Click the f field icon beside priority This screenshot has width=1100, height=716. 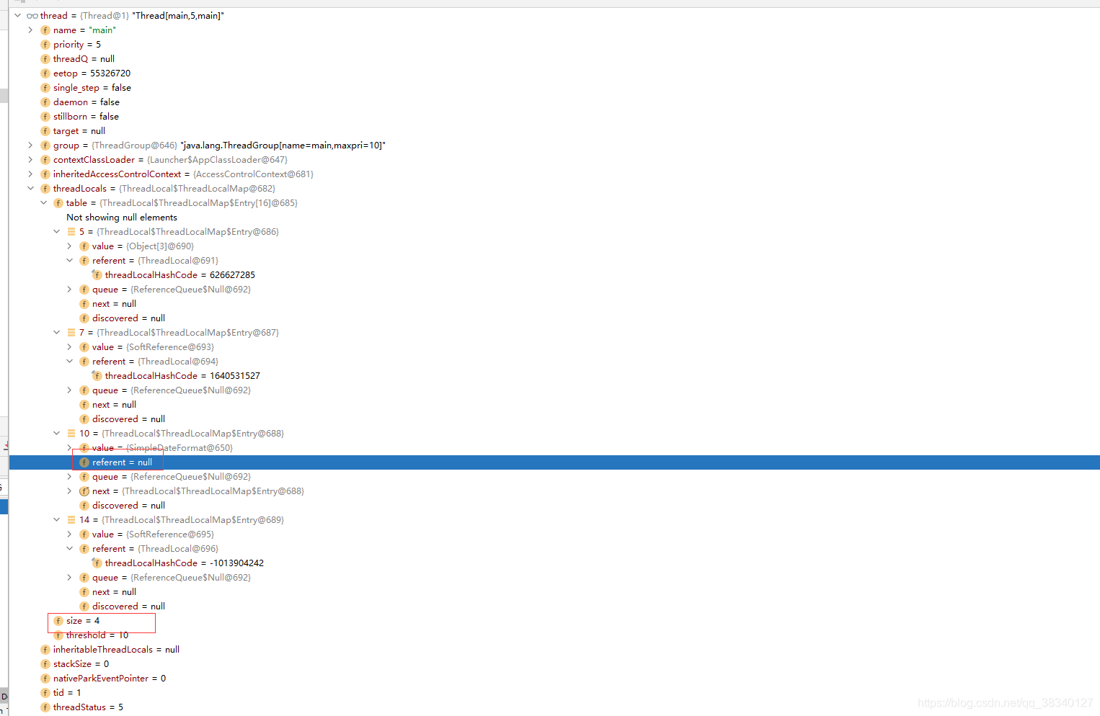pos(45,44)
